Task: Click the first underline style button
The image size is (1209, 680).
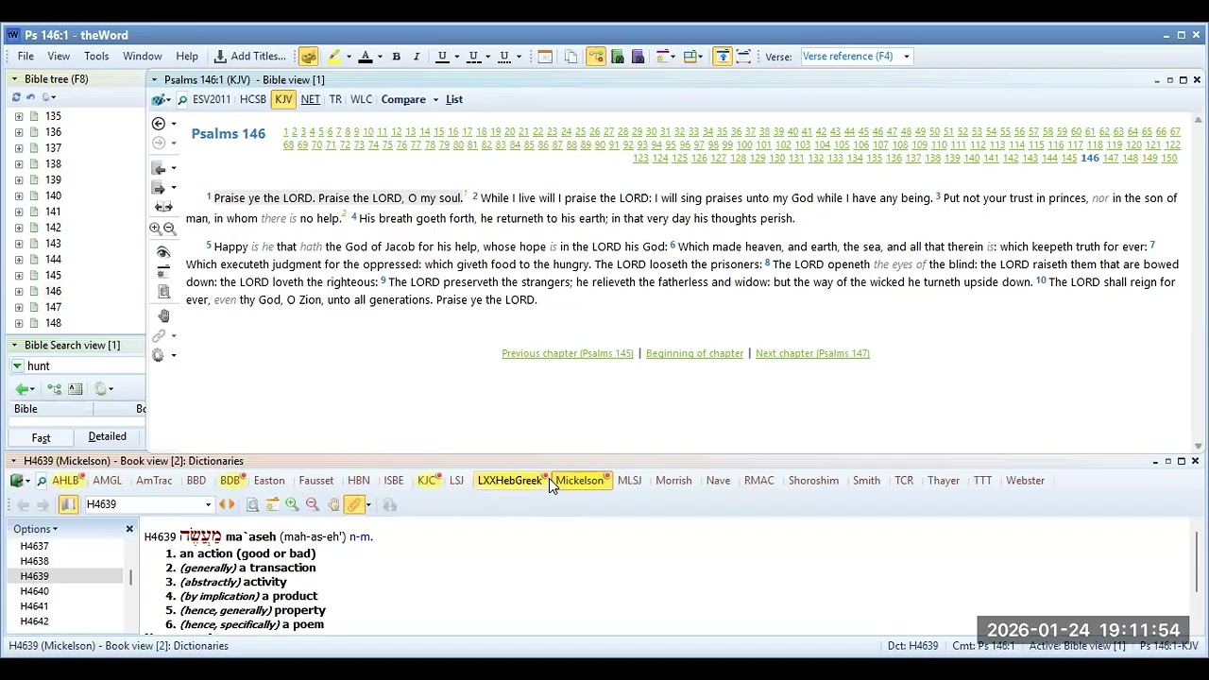Action: pyautogui.click(x=442, y=57)
